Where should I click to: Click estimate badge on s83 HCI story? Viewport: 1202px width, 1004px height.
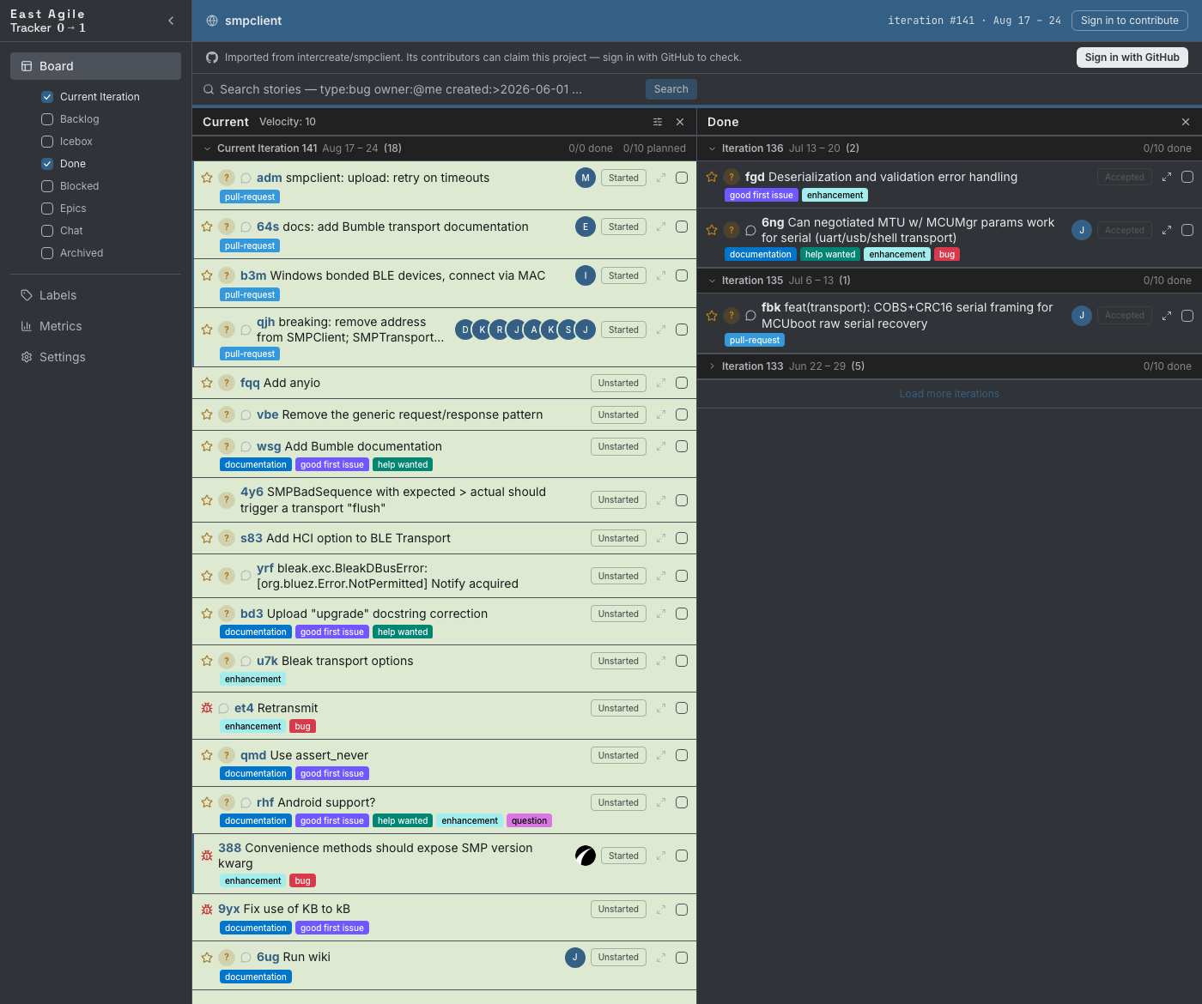point(226,538)
